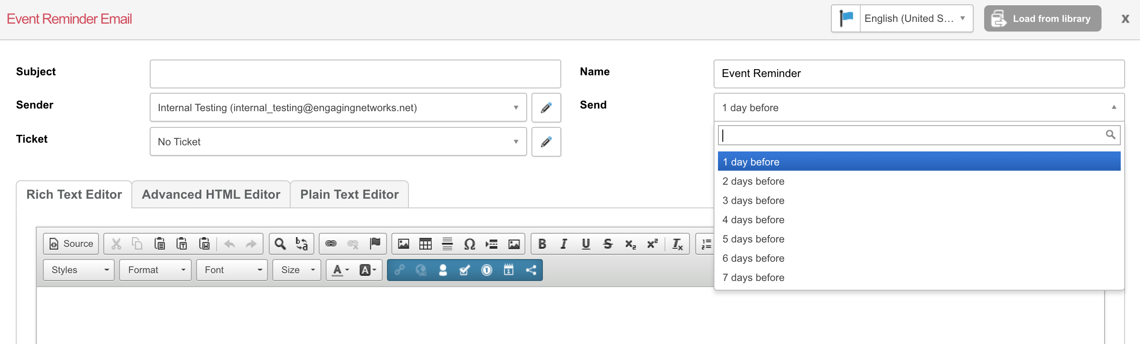
Task: Insert a calendar event using the calendar icon
Action: [508, 270]
